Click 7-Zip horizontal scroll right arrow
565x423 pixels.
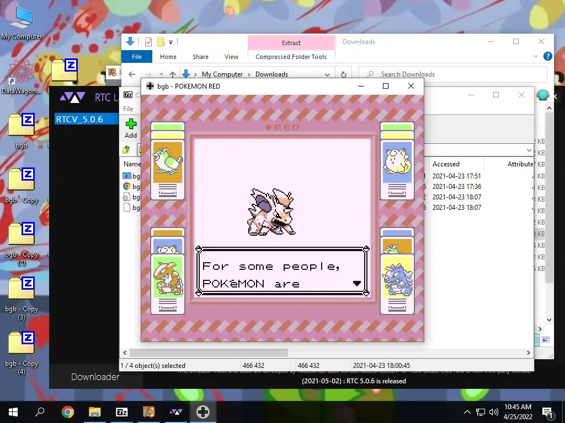528,353
